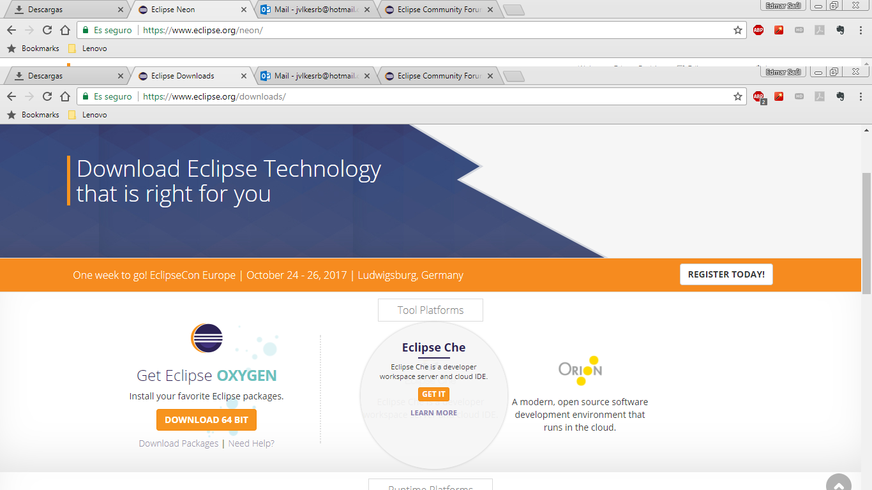872x490 pixels.
Task: Click HD extension icon in Downloads window
Action: click(x=799, y=96)
